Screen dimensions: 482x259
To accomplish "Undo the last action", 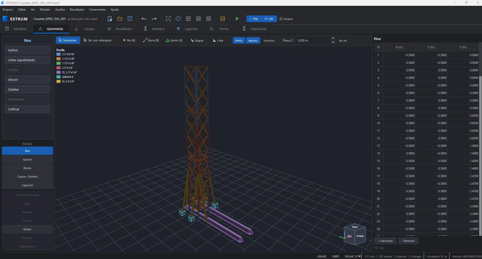I will pos(144,19).
